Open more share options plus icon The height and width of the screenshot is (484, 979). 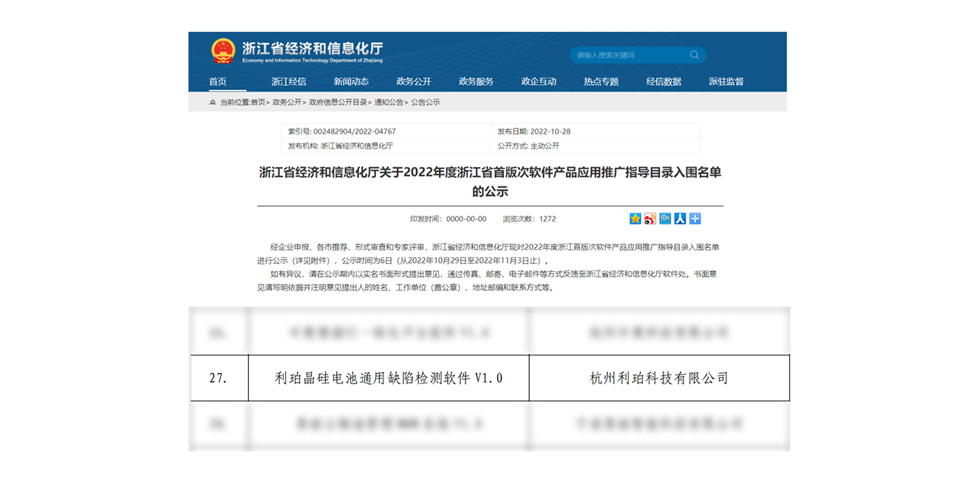pyautogui.click(x=695, y=219)
